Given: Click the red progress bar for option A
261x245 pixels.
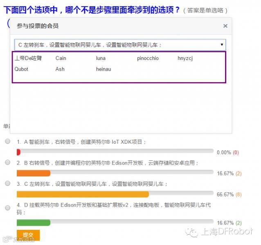Looking at the screenshot, I should pos(18,152).
